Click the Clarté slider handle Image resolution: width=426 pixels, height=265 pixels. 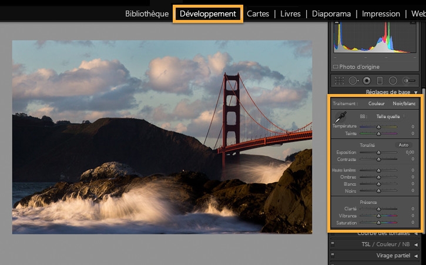click(x=378, y=209)
